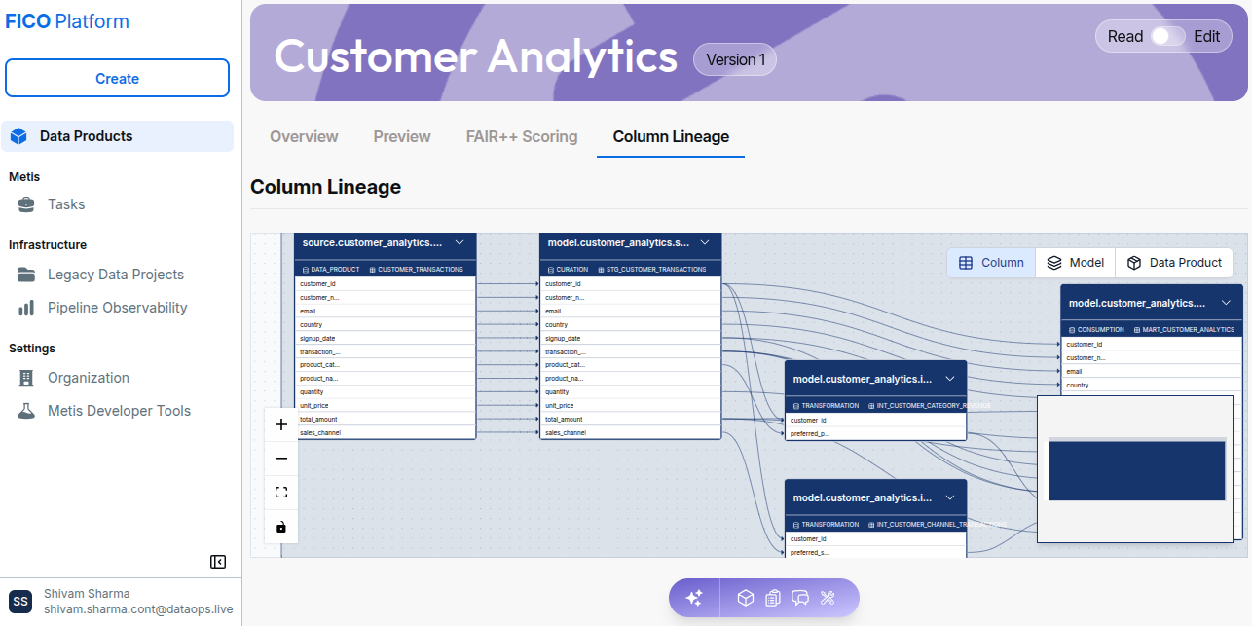Open the FAIR++ Scoring tab
The height and width of the screenshot is (626, 1252).
click(x=522, y=137)
